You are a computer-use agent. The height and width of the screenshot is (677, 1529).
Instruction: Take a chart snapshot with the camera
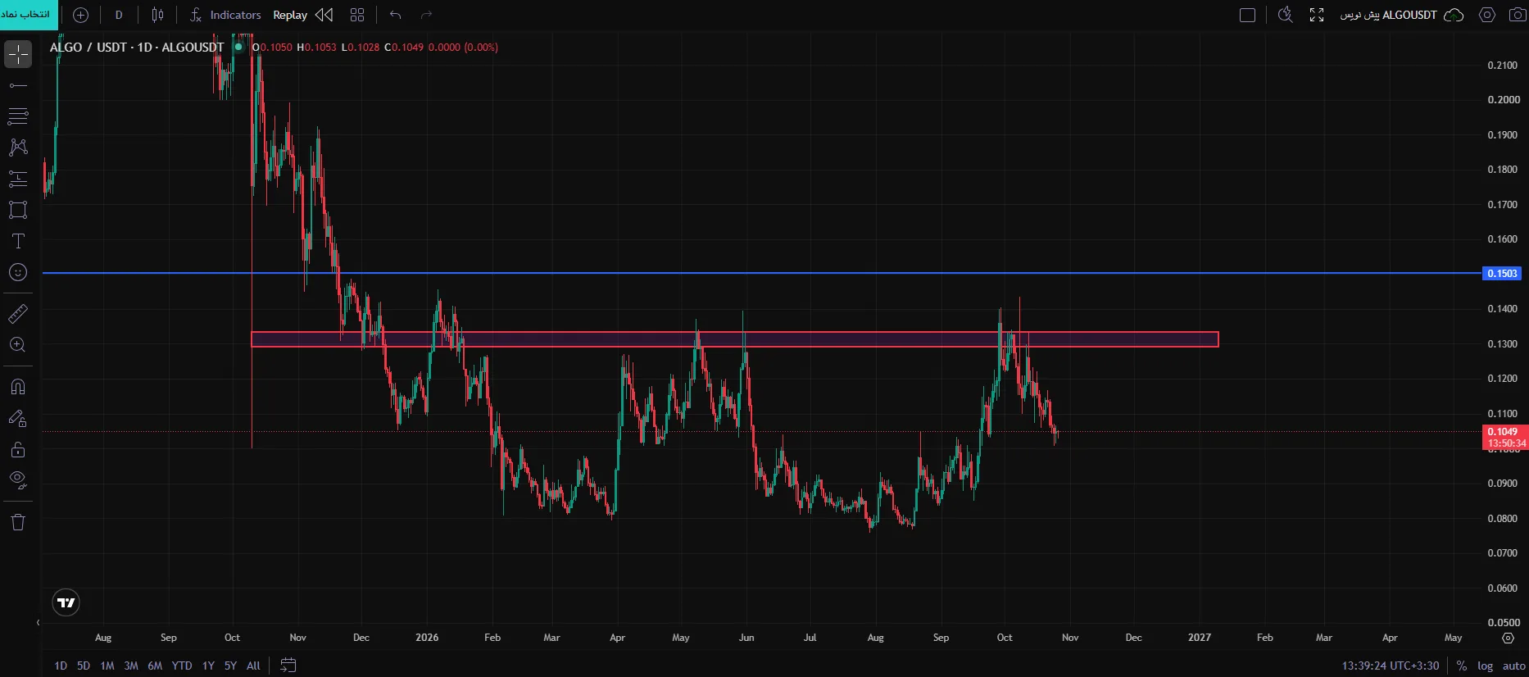(x=1518, y=15)
